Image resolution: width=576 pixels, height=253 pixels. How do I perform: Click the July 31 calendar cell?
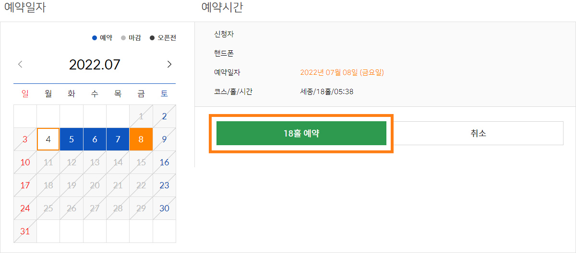click(x=25, y=231)
